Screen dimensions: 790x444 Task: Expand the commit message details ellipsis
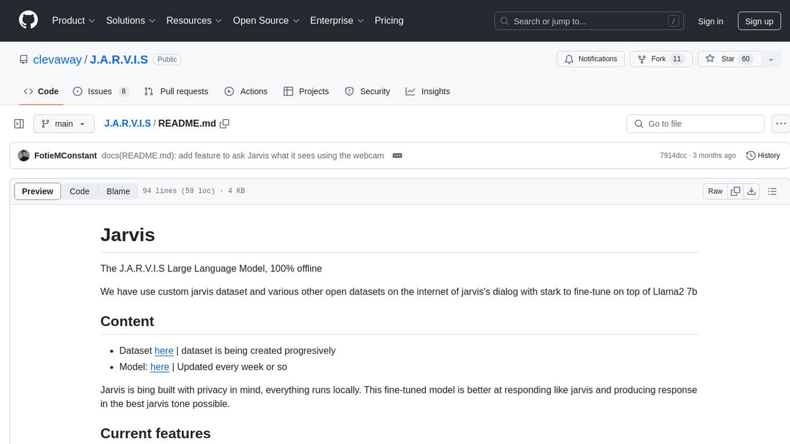click(x=397, y=155)
